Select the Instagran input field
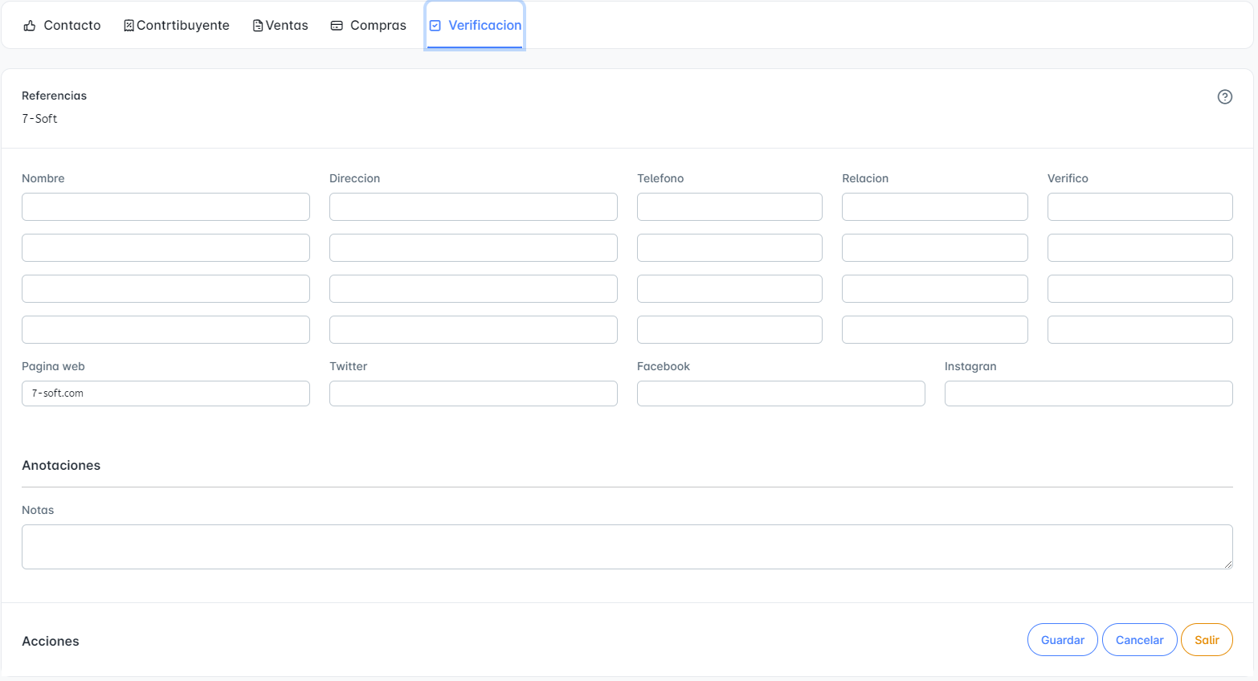 tap(1088, 394)
